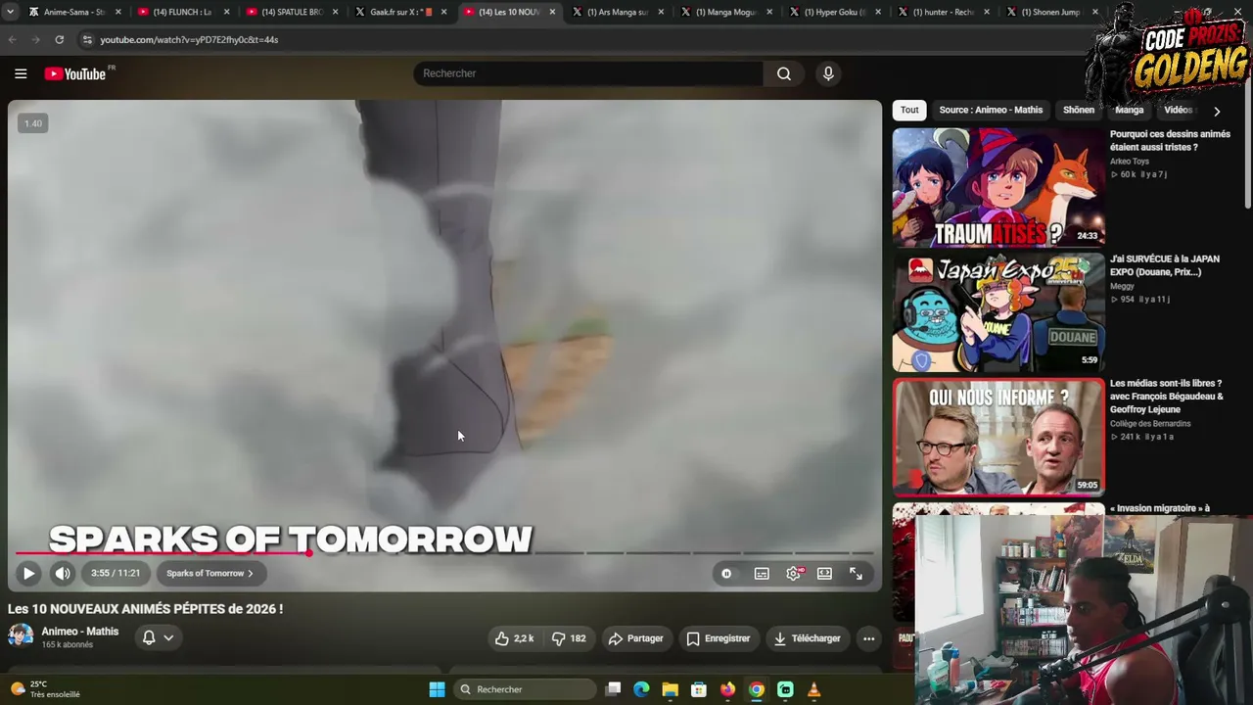Viewport: 1253px width, 705px height.
Task: View site information icon in address bar
Action: tap(87, 40)
